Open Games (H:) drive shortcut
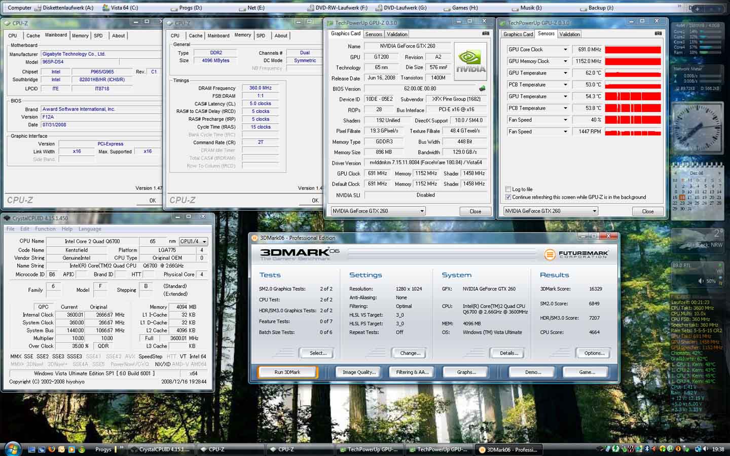The width and height of the screenshot is (730, 456). 461,8
